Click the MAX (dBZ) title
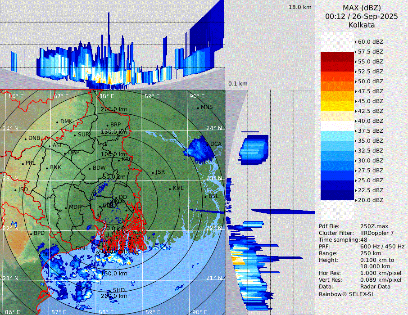Screen dimensions: 408x315 361,8
